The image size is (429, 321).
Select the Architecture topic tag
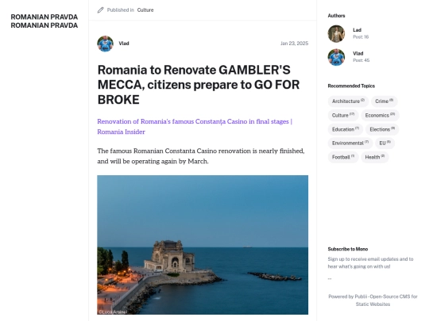tap(348, 101)
